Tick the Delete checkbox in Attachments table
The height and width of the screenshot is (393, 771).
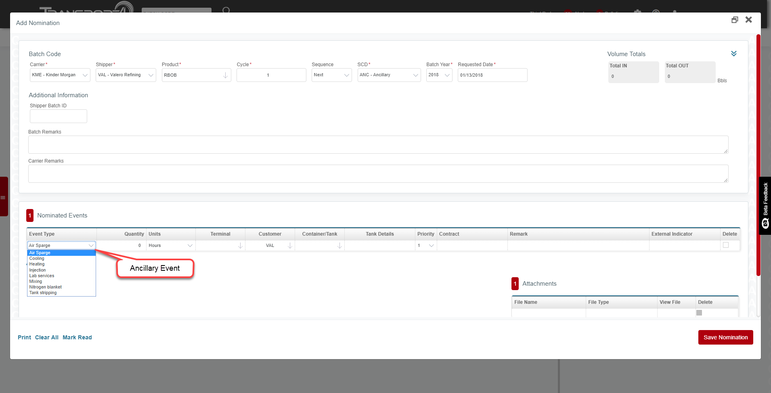[x=699, y=313]
